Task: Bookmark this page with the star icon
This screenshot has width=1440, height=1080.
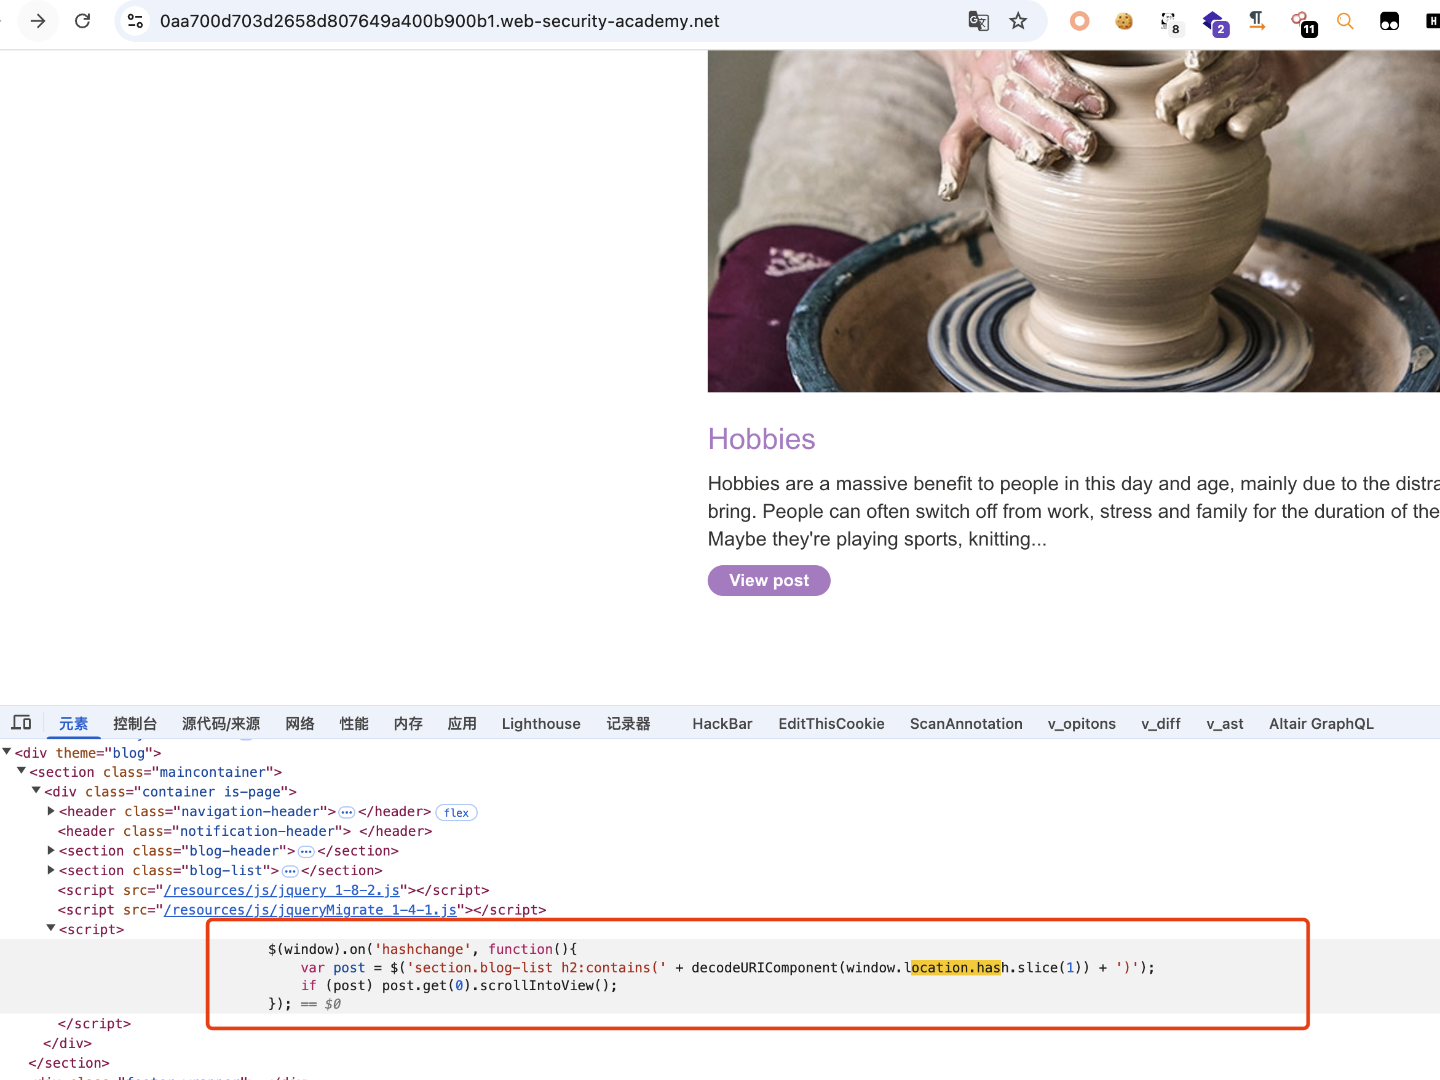Action: coord(1018,21)
